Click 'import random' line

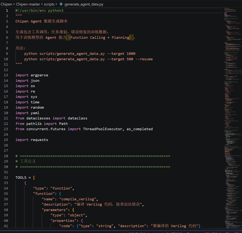[x=30, y=108]
